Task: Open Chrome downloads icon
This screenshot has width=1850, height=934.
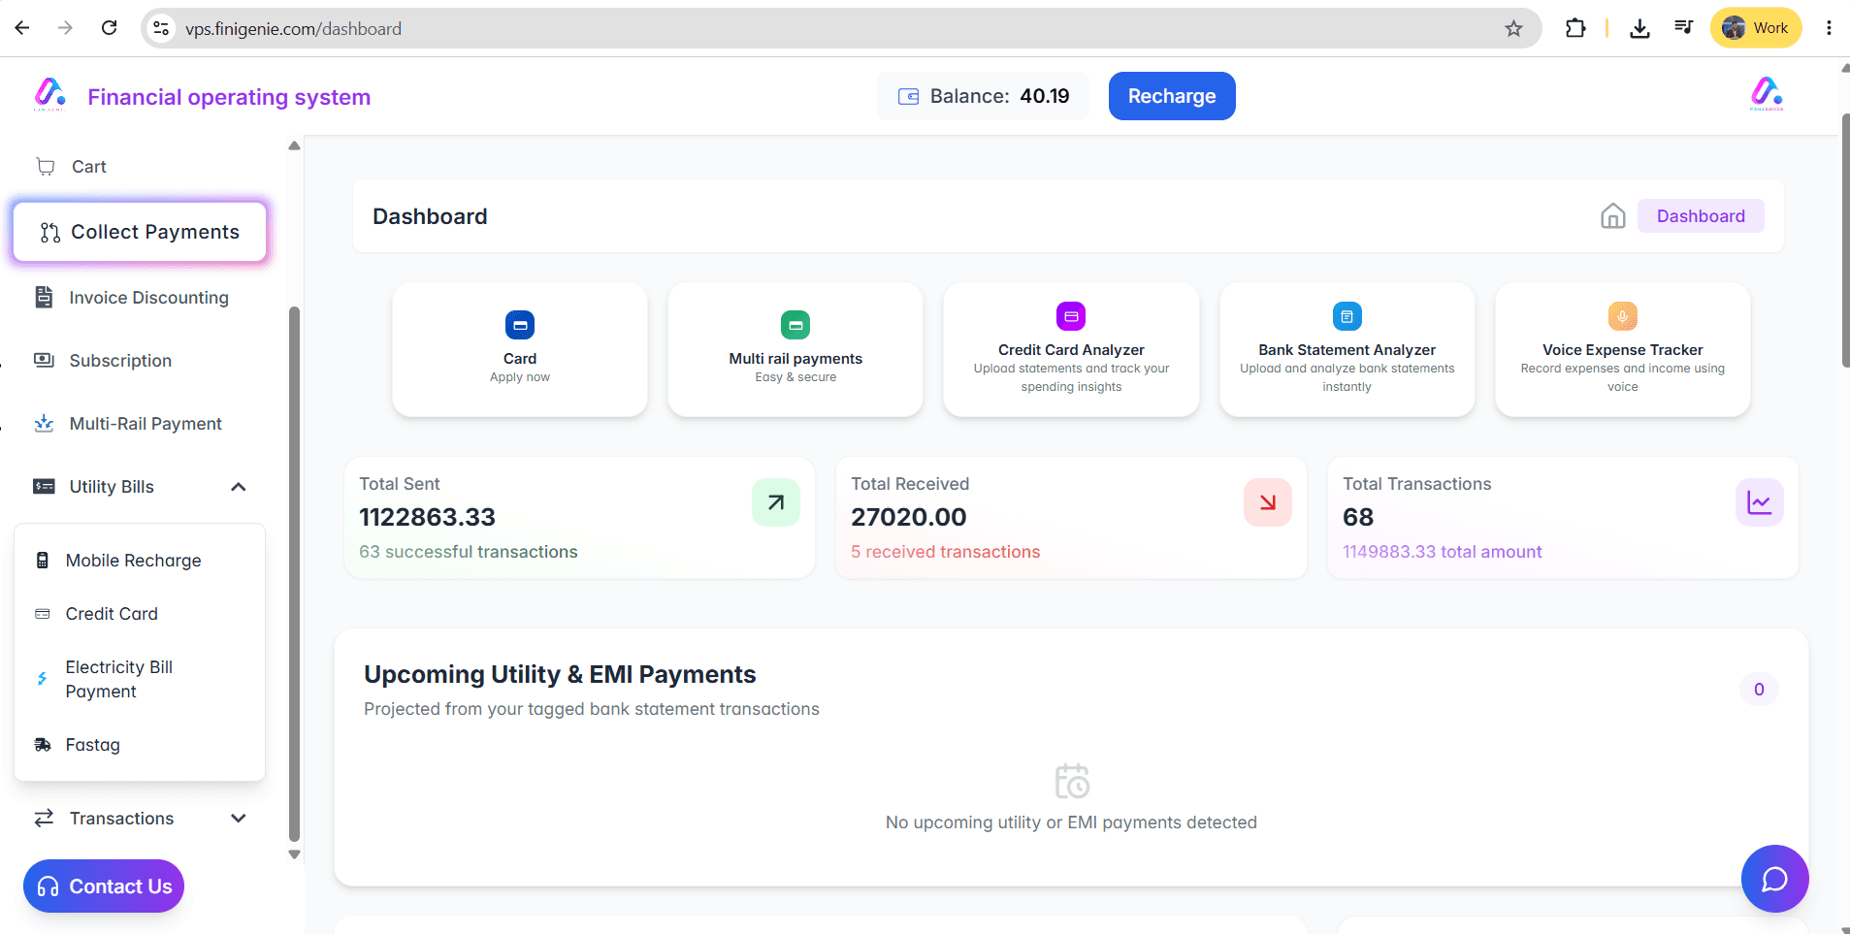Action: click(x=1639, y=28)
